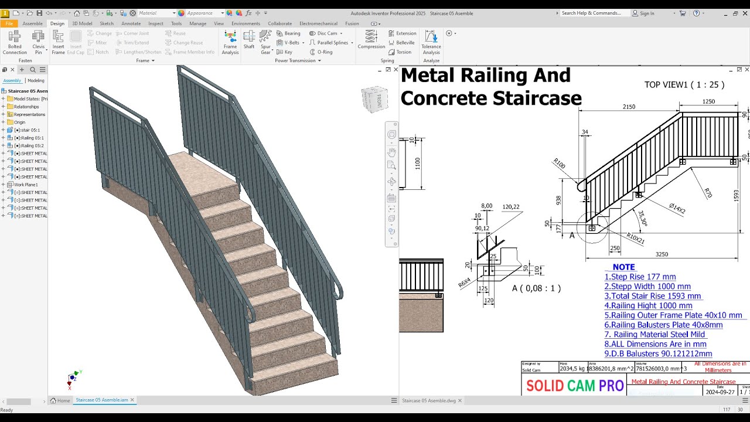Screen dimensions: 750x422
Task: Select the Compression spring tool
Action: click(371, 40)
